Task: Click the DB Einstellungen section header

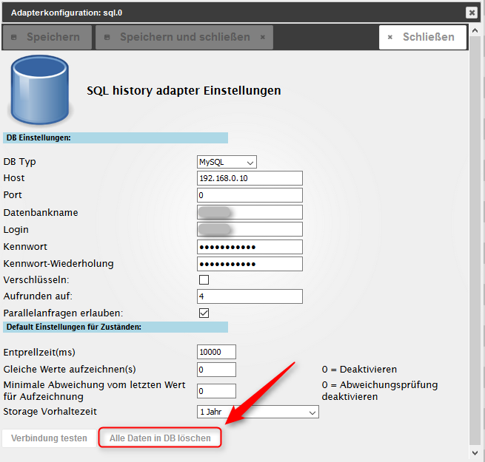Action: click(116, 137)
